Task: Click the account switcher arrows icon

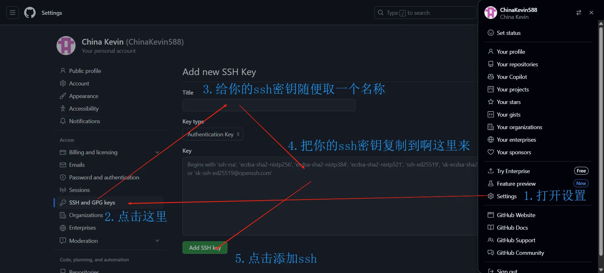Action: pyautogui.click(x=579, y=13)
